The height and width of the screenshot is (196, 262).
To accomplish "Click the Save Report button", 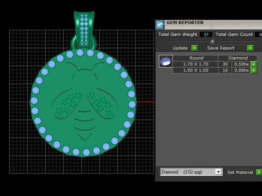I will click(227, 48).
